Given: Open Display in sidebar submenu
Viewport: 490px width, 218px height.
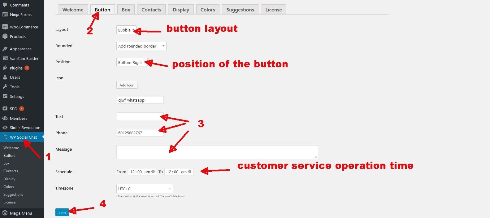Looking at the screenshot, I should point(9,179).
